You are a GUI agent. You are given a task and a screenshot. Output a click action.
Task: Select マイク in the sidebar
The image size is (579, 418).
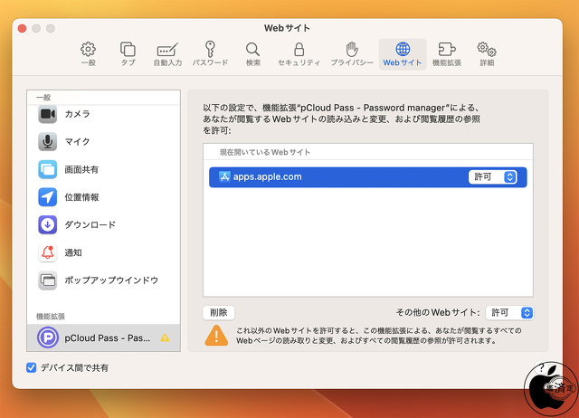point(103,141)
